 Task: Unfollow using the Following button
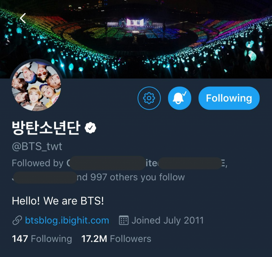[229, 98]
